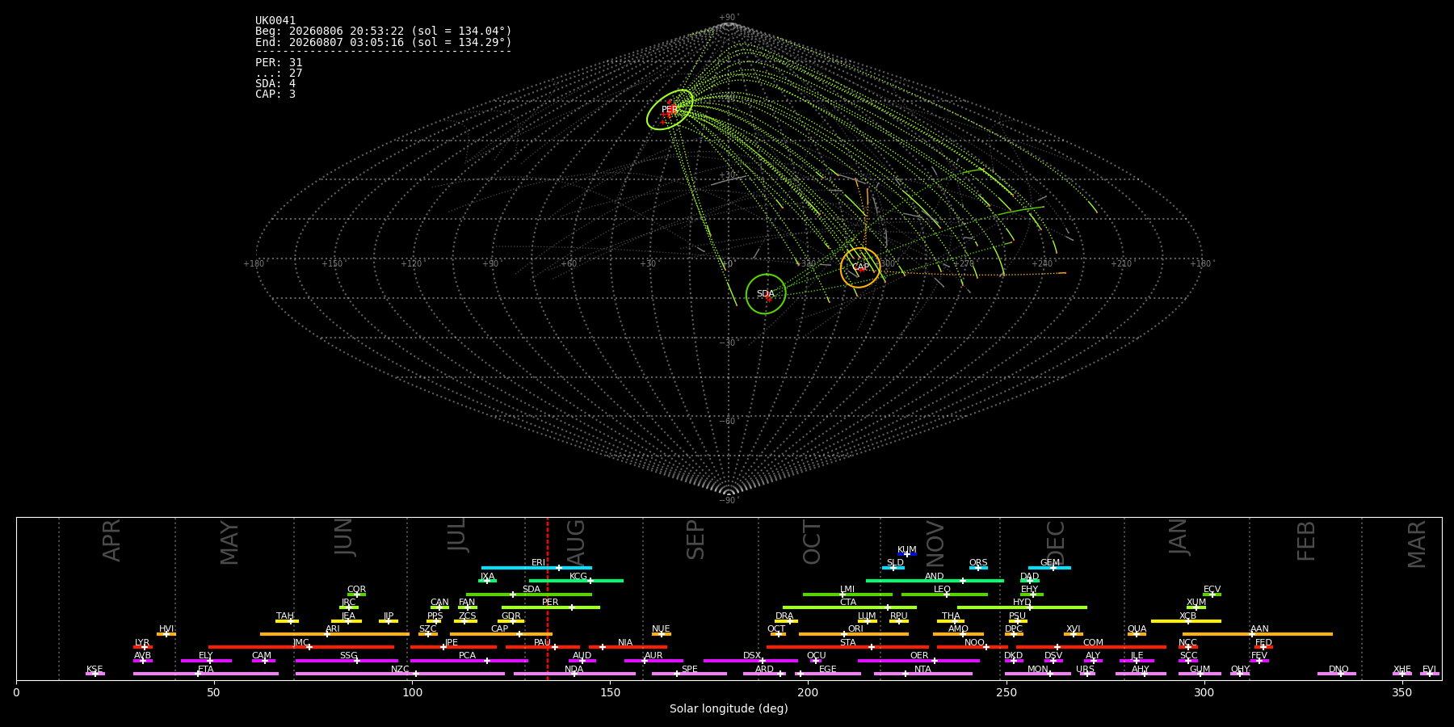
Task: Select the EVI shower label
Action: click(1429, 670)
